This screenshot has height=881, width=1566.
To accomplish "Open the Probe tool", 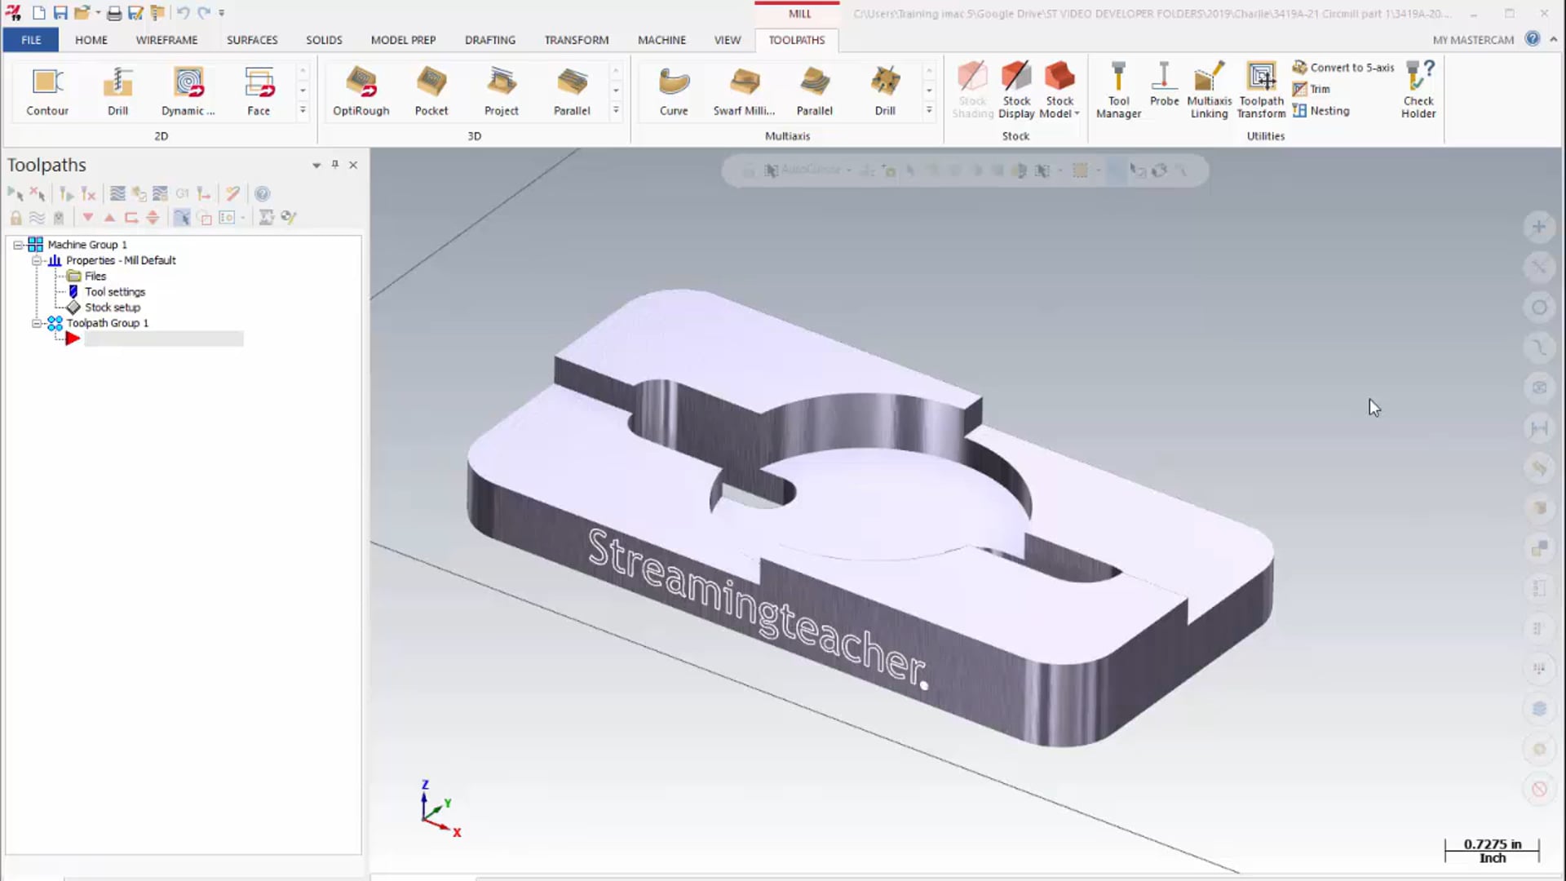I will pos(1164,85).
